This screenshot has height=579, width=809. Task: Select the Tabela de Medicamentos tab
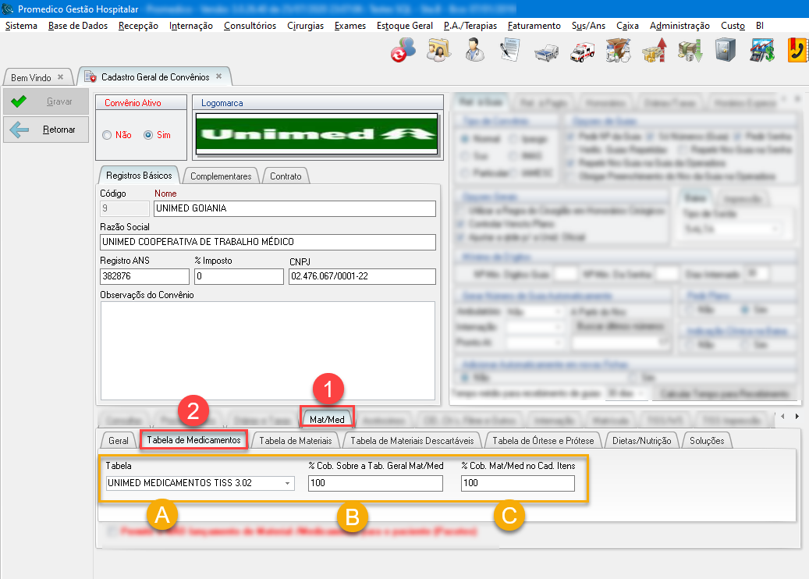point(194,439)
